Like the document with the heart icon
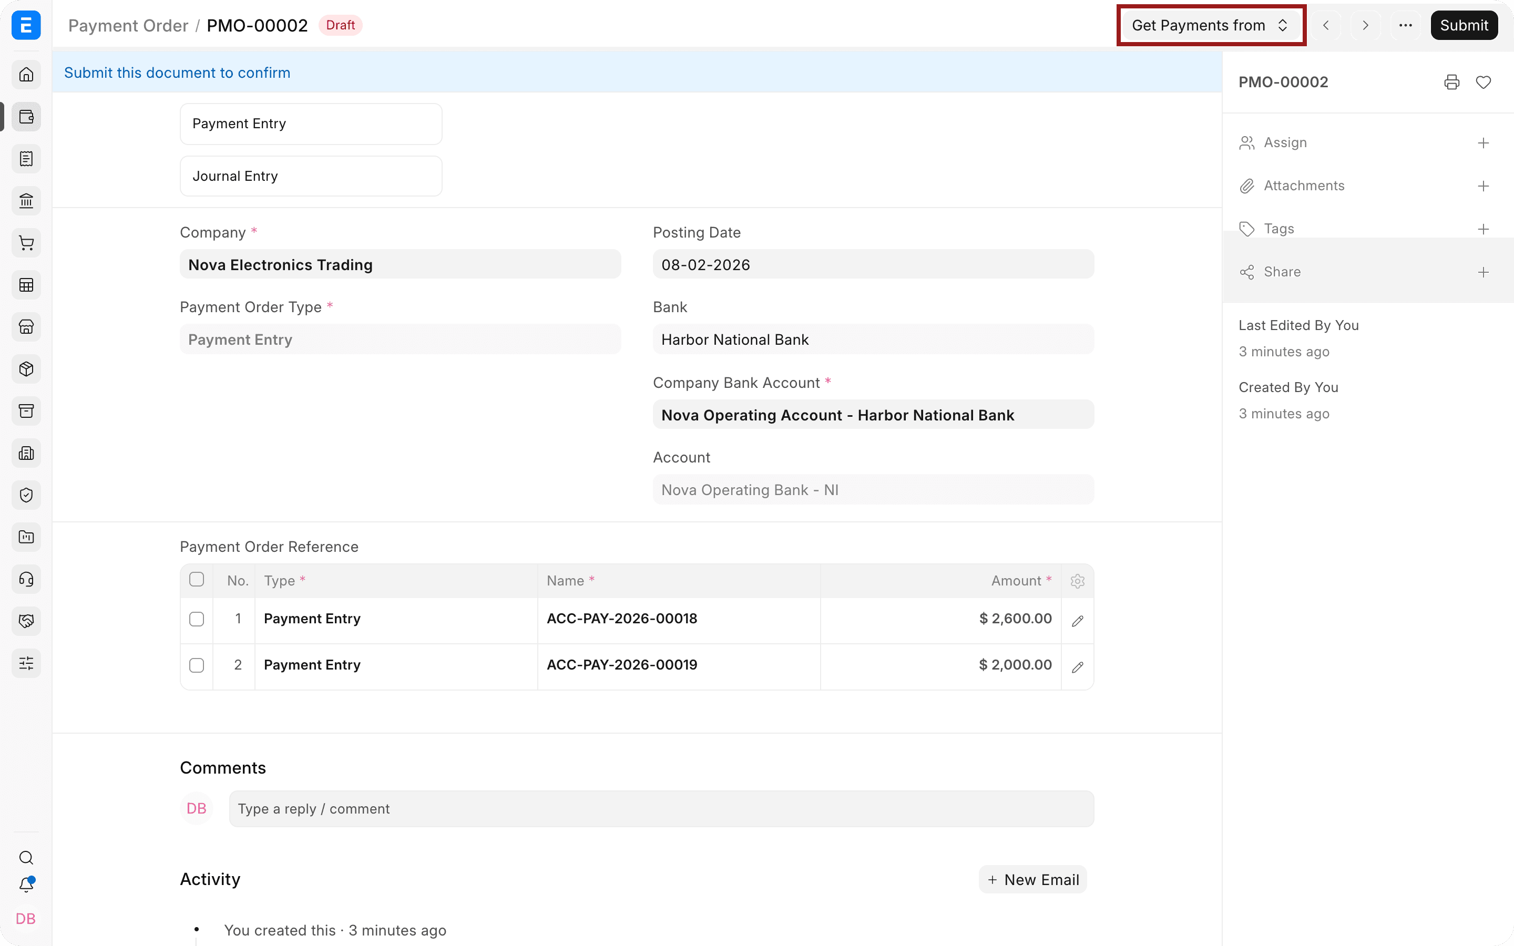This screenshot has height=946, width=1514. [1484, 82]
